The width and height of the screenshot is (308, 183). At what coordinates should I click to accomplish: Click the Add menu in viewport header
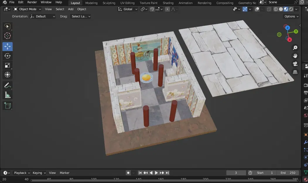tap(71, 9)
